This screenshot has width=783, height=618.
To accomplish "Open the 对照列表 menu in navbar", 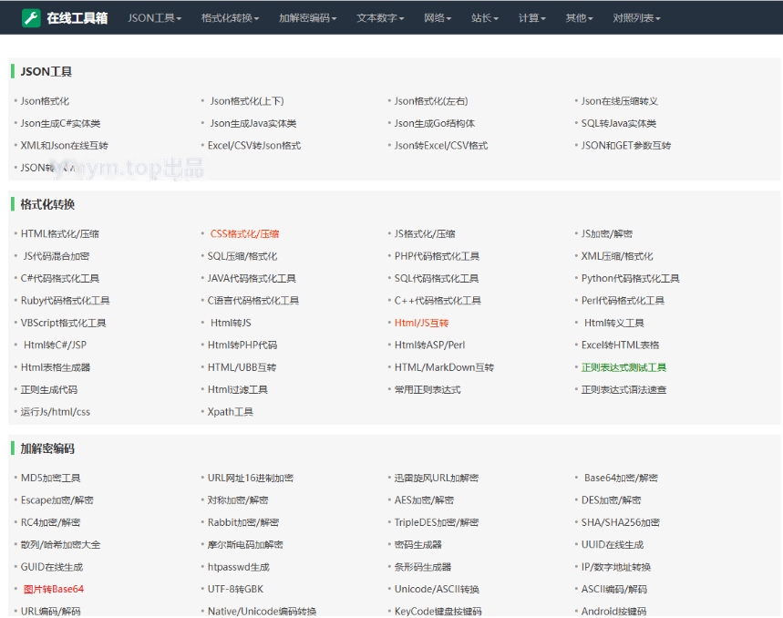I will point(636,18).
